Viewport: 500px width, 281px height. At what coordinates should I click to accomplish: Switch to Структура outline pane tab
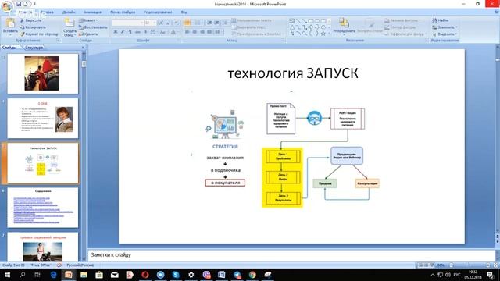tap(34, 48)
